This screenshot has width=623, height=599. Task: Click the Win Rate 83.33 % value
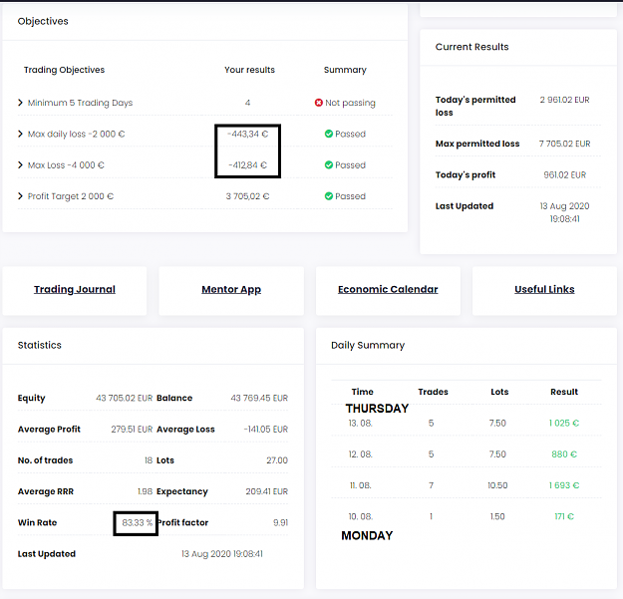138,522
